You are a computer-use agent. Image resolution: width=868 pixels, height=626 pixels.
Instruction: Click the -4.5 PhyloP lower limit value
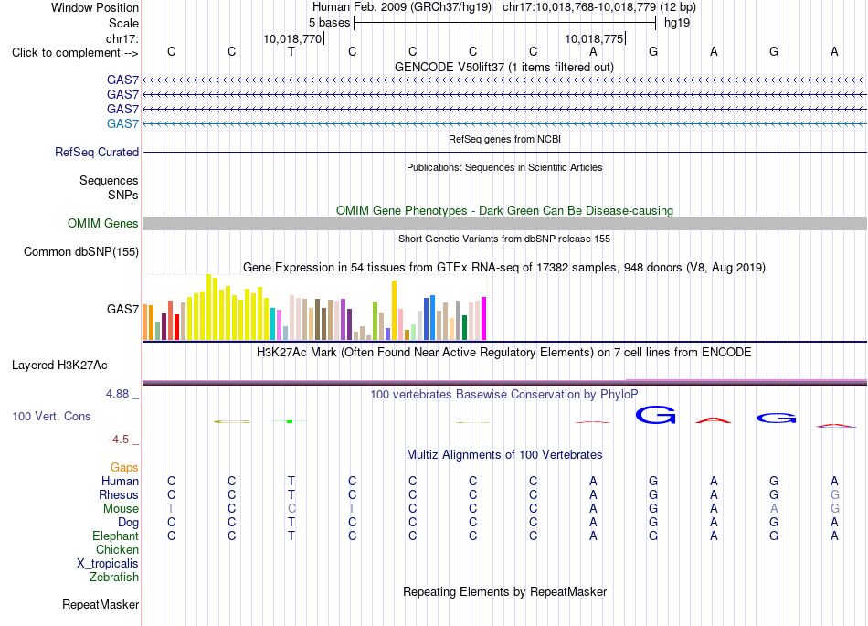(119, 440)
